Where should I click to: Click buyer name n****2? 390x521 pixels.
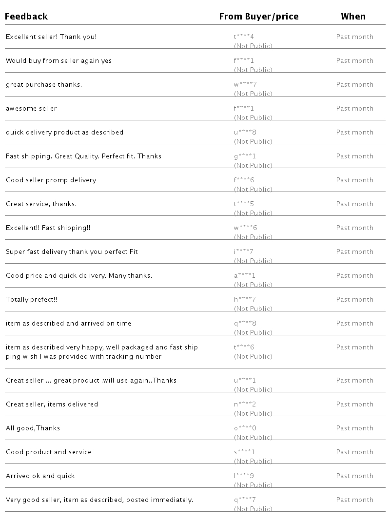(x=245, y=405)
